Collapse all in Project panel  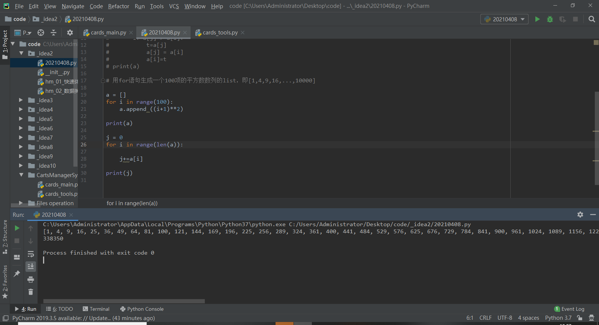[54, 33]
